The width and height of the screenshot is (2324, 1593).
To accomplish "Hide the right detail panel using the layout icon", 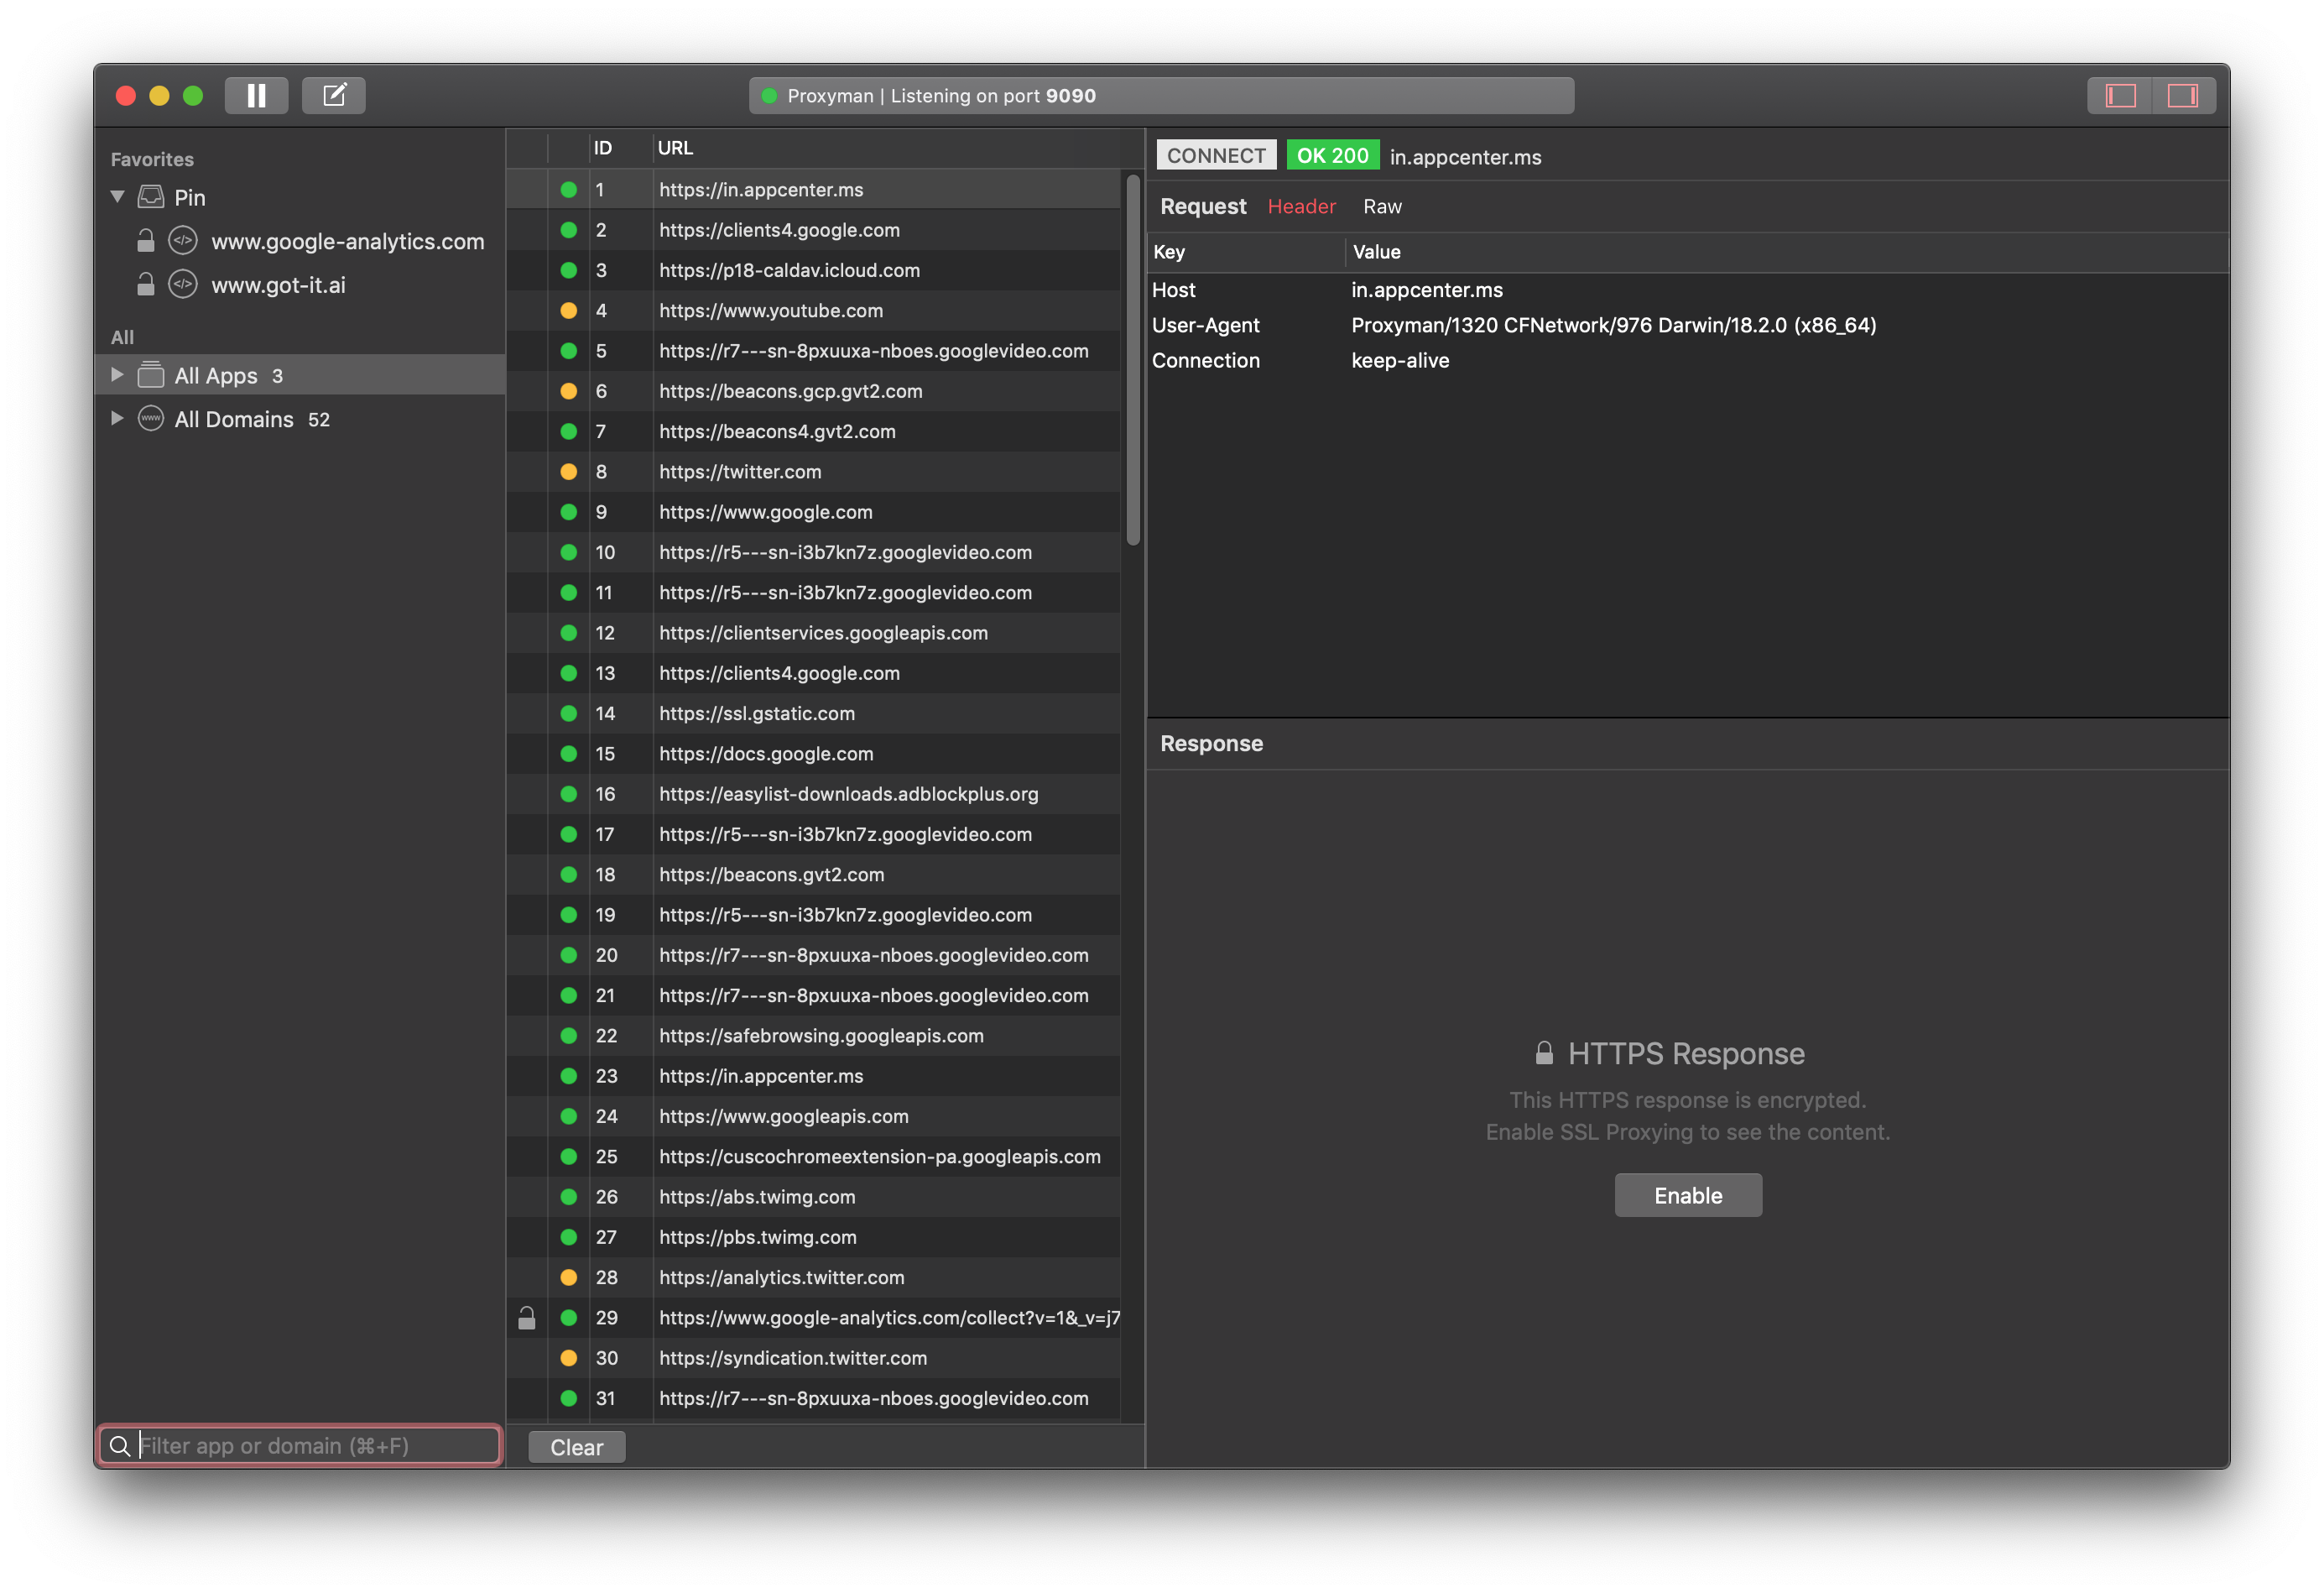I will 2183,95.
